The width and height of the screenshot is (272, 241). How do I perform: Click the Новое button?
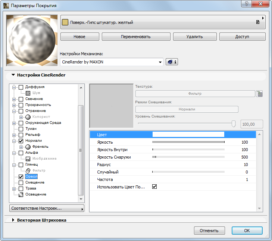(79, 37)
